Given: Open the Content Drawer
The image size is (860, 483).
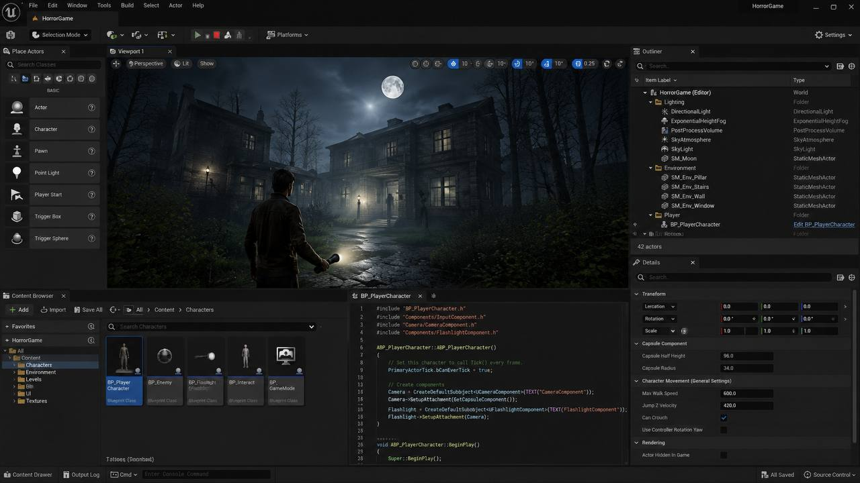Looking at the screenshot, I should [x=28, y=475].
